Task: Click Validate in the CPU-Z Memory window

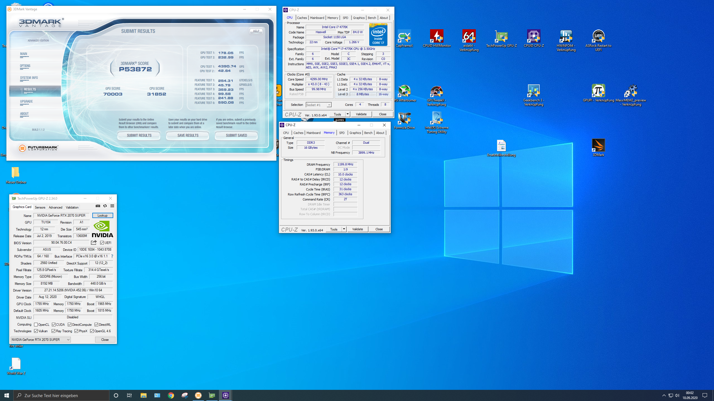Action: tap(358, 229)
